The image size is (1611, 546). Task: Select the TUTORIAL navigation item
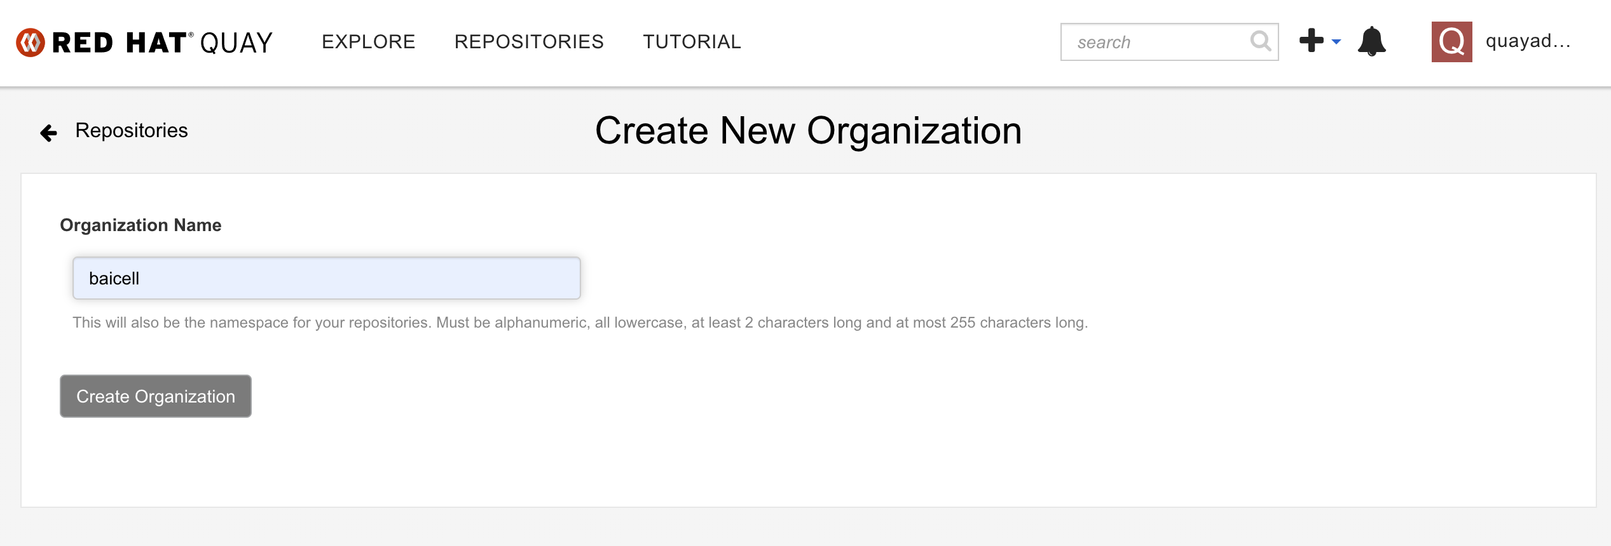(692, 42)
